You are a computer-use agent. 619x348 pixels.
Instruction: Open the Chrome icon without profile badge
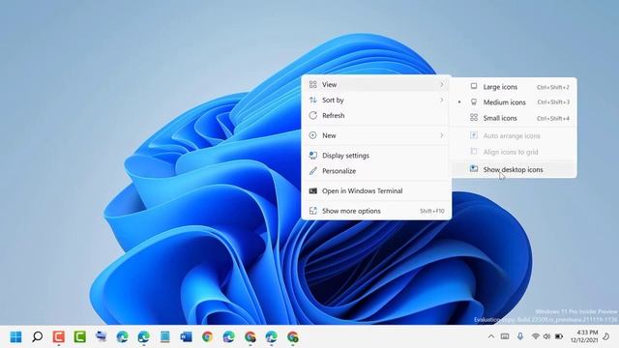point(207,337)
